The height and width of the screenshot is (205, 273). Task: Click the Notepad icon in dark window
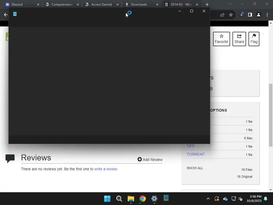[x=15, y=14]
